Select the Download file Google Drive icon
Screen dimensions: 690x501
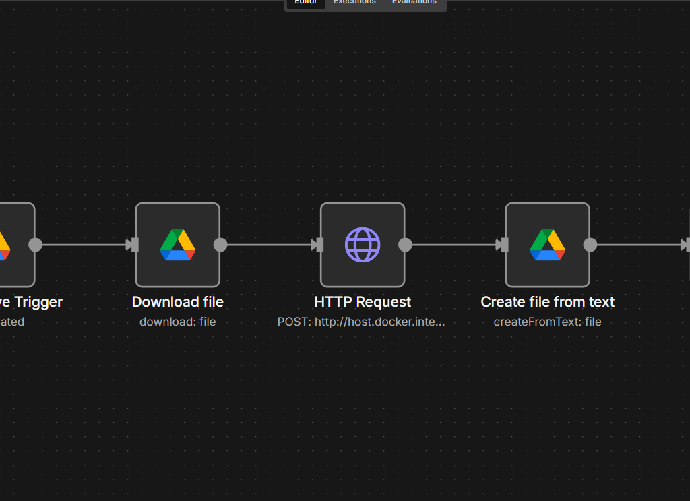178,245
